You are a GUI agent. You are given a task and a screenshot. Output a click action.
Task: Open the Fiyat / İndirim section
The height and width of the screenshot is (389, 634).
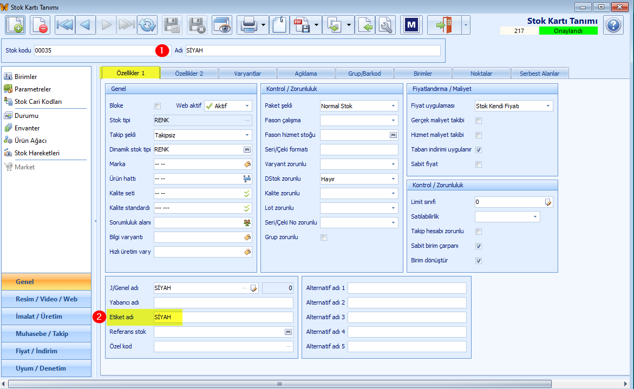point(47,352)
